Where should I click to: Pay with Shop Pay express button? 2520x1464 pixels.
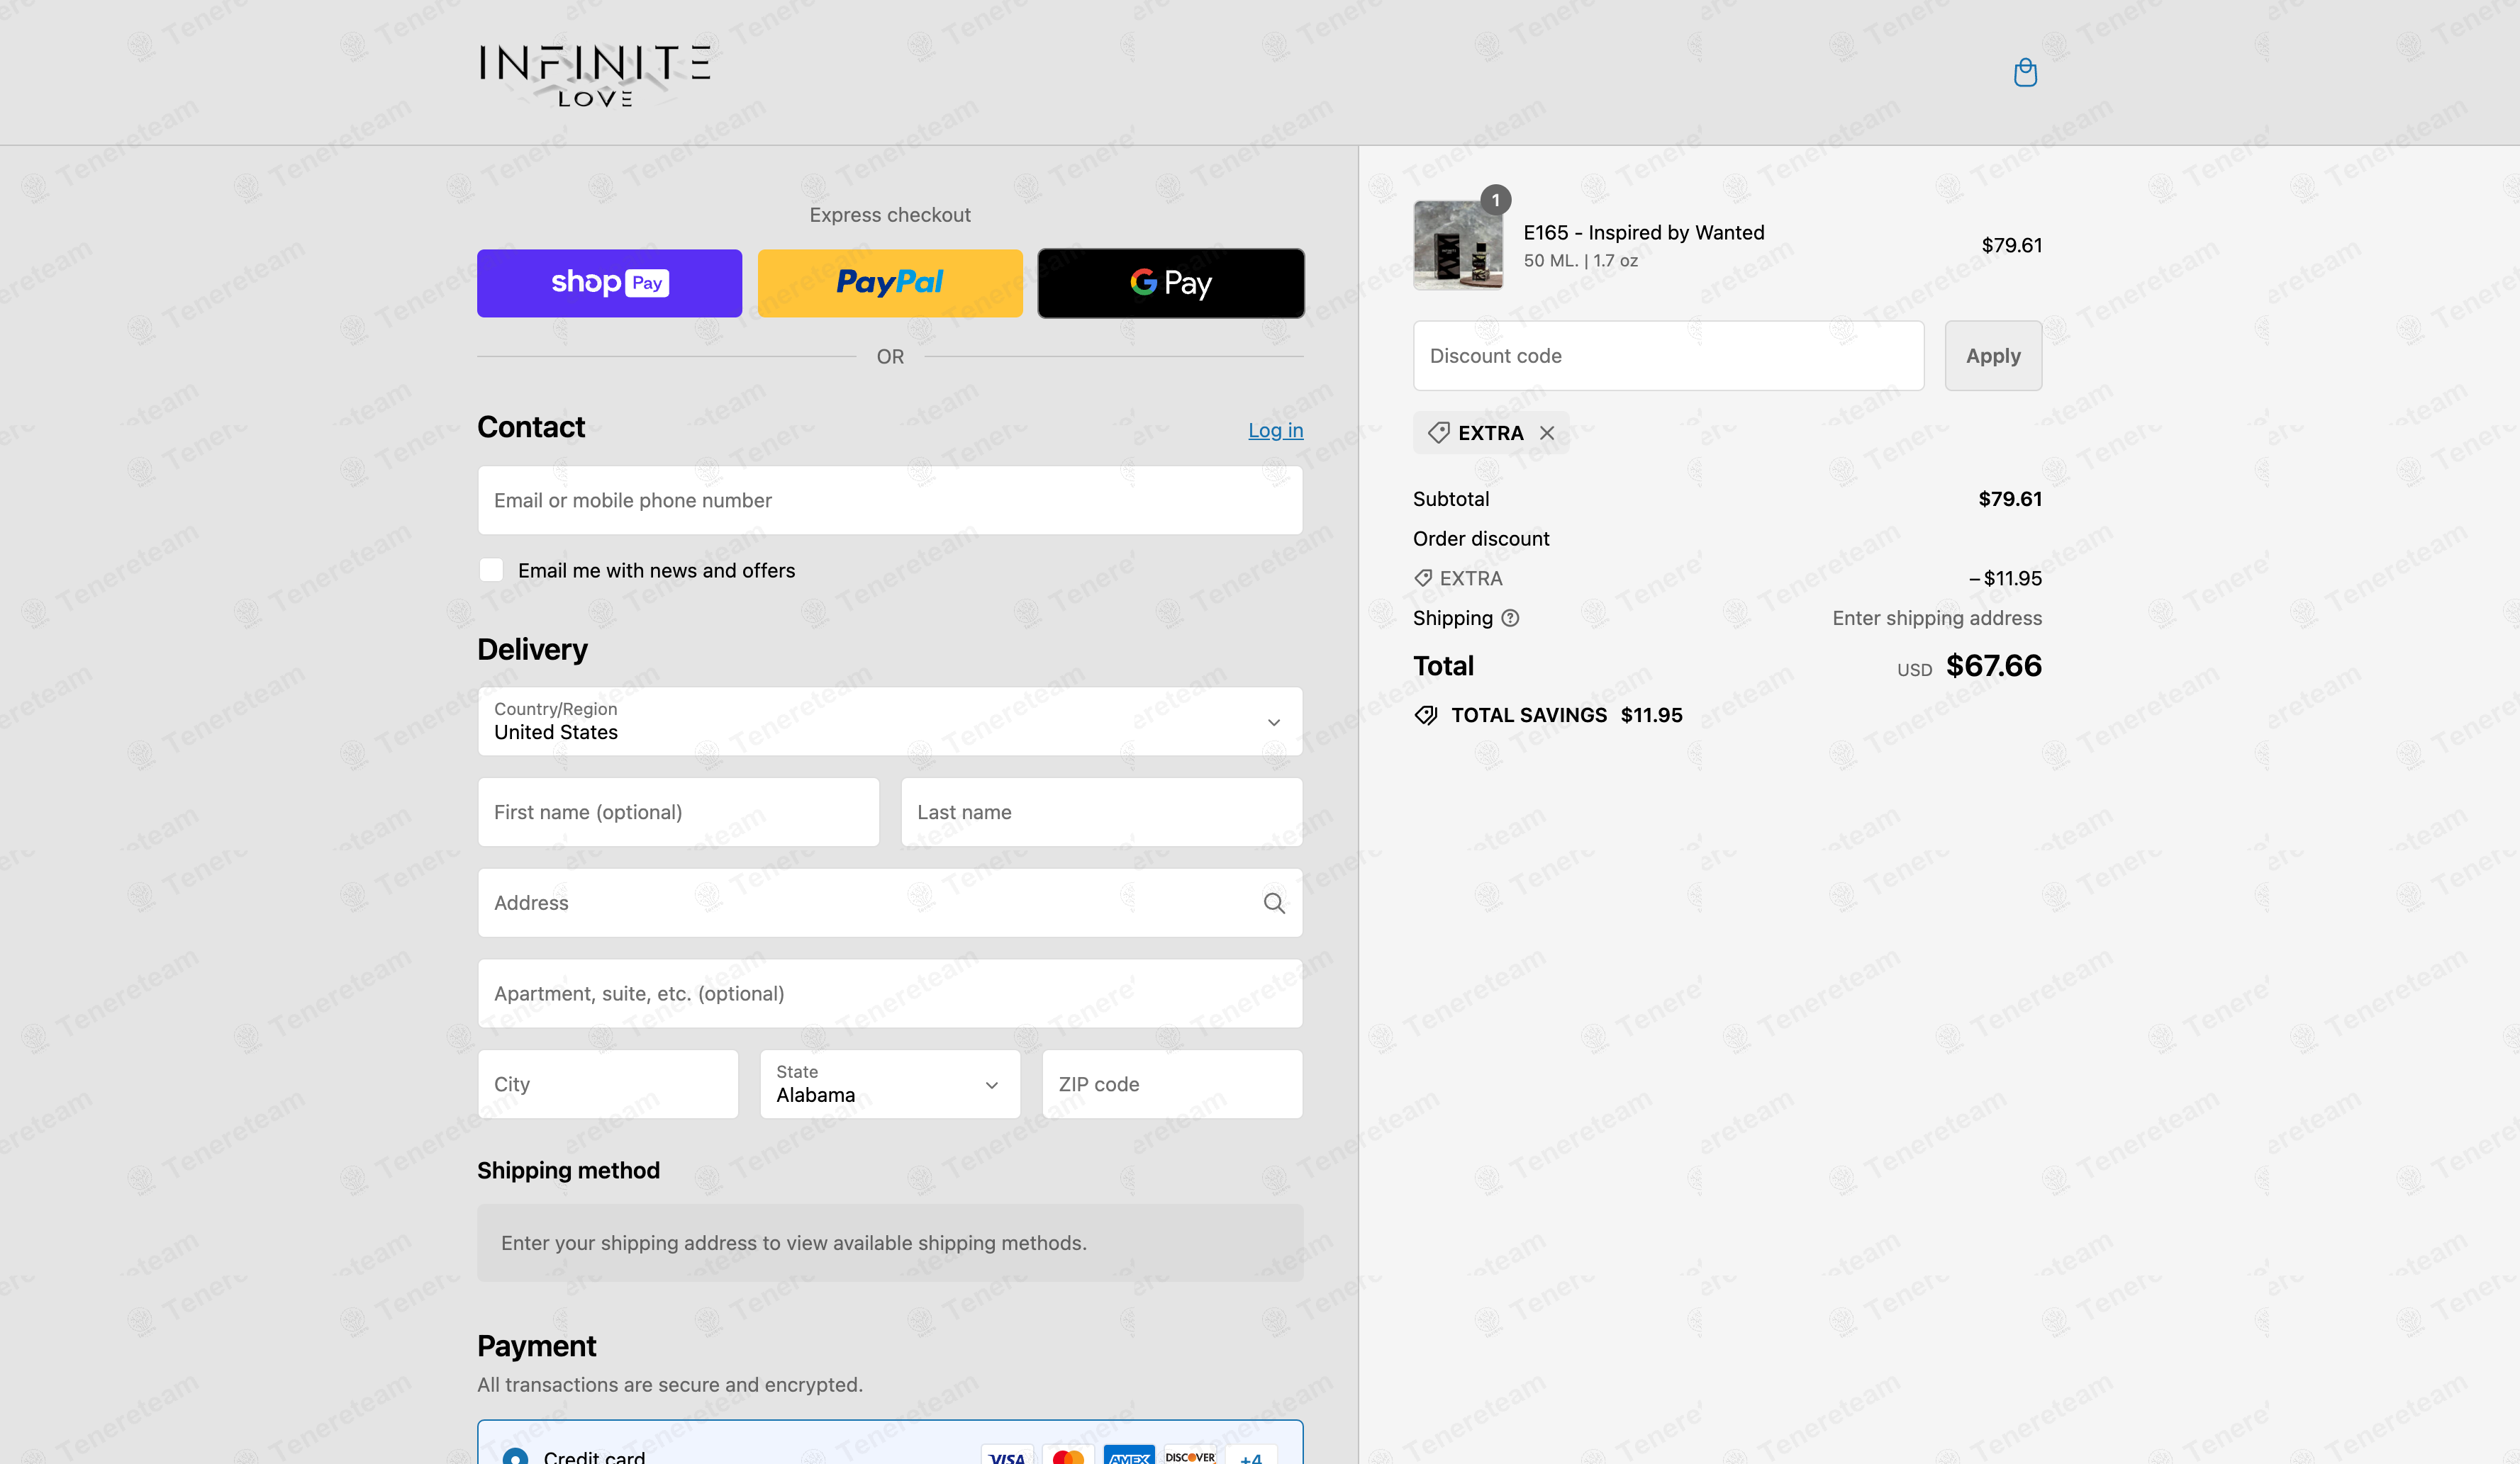pos(609,283)
